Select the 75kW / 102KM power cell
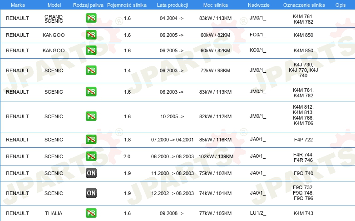This screenshot has height=221, width=355. [215, 173]
